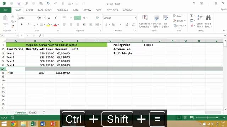Viewport: 227px width, 127px height.
Task: Switch to Page Layout view icon
Action: point(185,117)
